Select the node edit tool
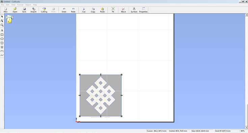Viewport: 248px width, 133px height. click(x=2, y=21)
